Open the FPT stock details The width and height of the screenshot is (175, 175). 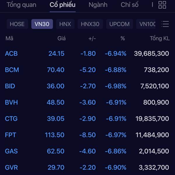pyautogui.click(x=87, y=135)
